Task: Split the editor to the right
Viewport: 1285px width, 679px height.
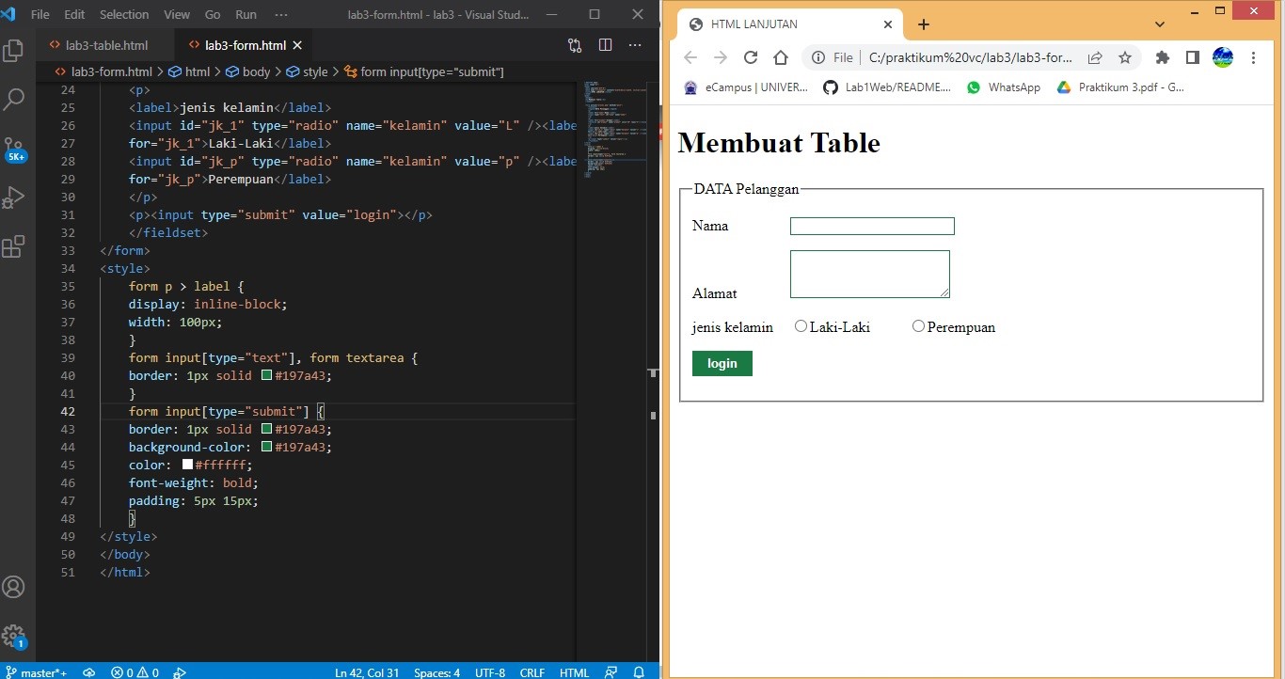Action: 605,45
